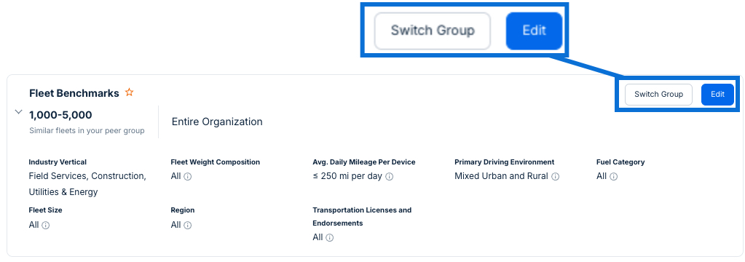Open info icon under Transportation Licenses and Endorsements
745x262 pixels.
click(330, 238)
